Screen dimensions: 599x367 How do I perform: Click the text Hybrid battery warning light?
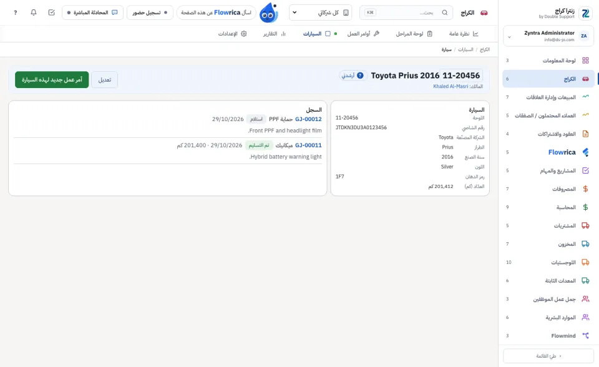point(285,157)
